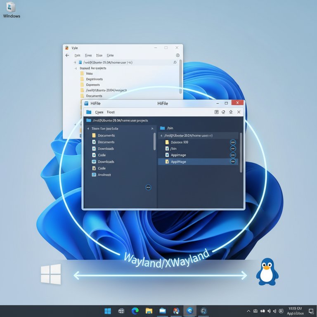Open the colorful paint app on taskbar
This screenshot has width=317, height=317.
[x=176, y=311]
